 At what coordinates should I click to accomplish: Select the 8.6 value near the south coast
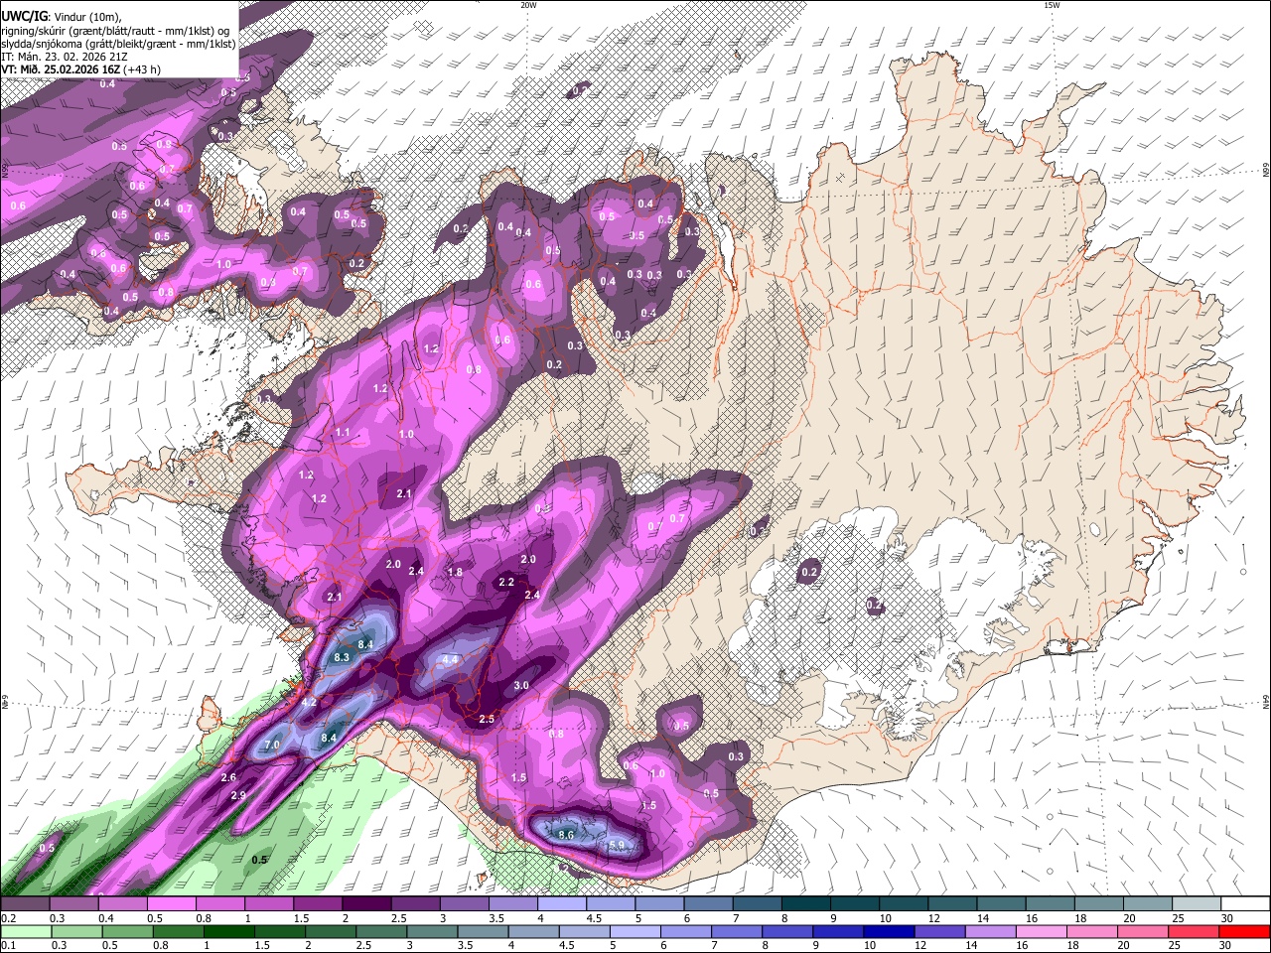tap(566, 835)
